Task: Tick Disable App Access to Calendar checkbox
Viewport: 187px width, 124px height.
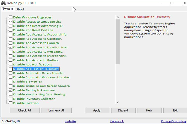Action: pos(11,38)
